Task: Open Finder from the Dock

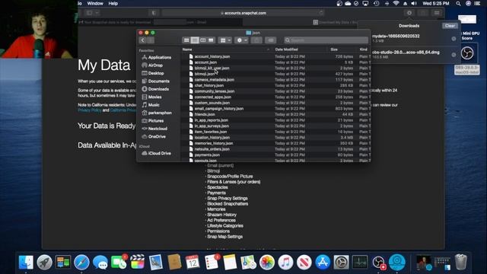Action: (x=26, y=262)
